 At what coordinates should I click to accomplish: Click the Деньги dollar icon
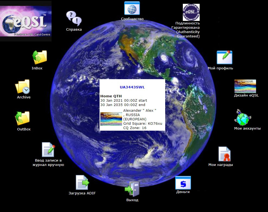[x=183, y=183]
